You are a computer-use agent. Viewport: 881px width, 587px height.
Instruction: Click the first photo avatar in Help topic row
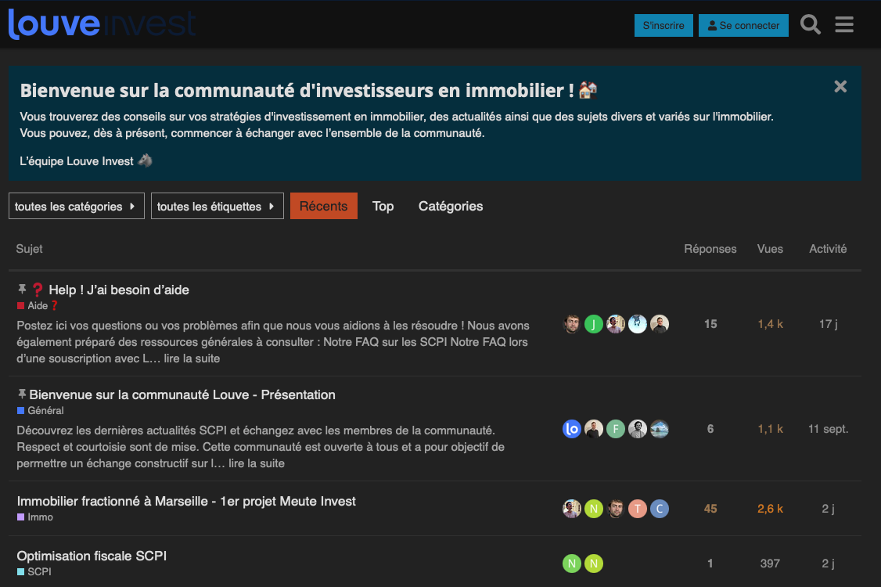point(571,324)
